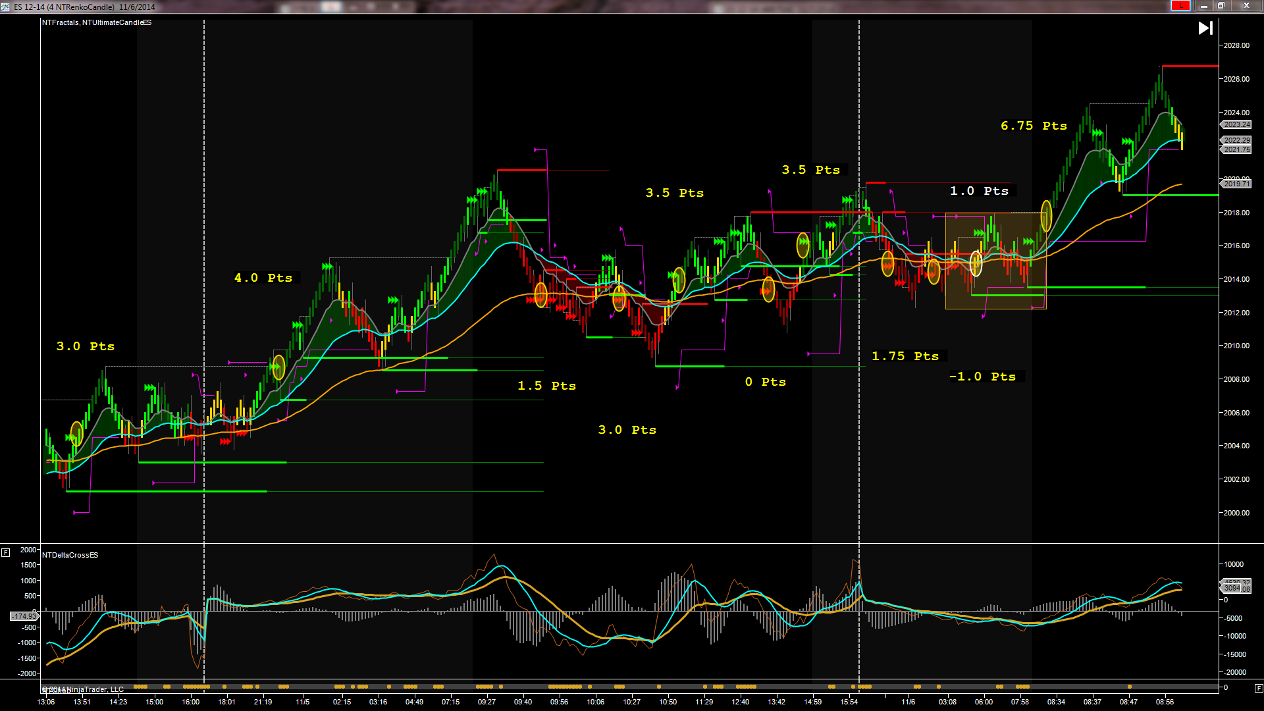Screen dimensions: 1264x711
Task: Select the 0 Pts text annotation
Action: point(765,382)
